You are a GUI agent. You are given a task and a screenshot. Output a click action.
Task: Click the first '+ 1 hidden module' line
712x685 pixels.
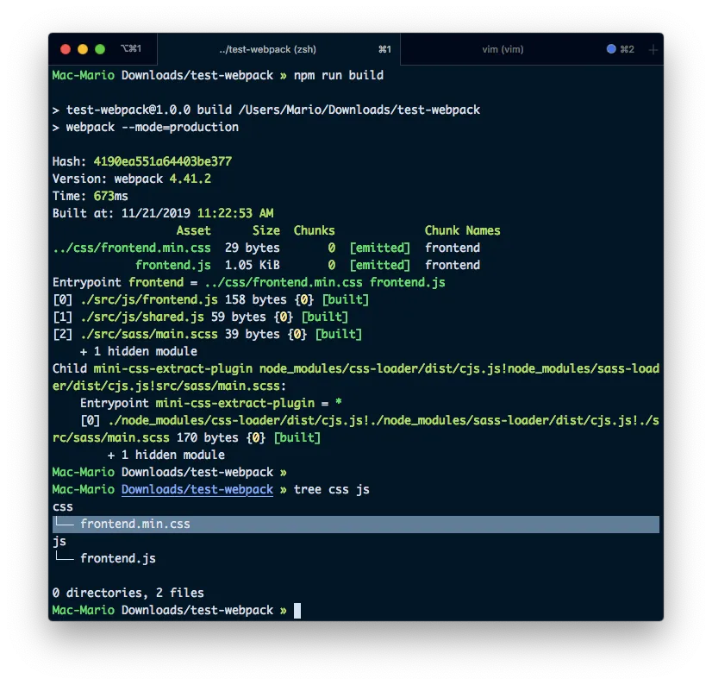click(x=139, y=352)
